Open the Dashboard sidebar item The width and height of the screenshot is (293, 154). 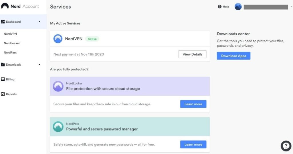point(23,22)
